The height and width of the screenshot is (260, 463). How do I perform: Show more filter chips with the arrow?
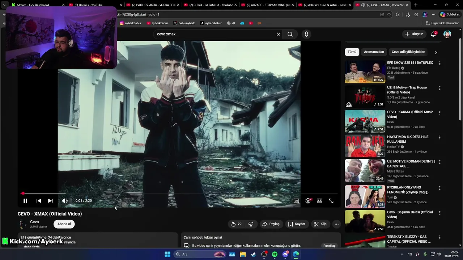tap(436, 52)
